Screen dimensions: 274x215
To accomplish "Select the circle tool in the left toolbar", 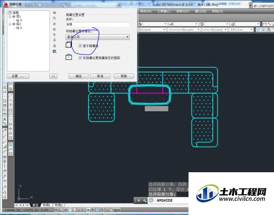I will tap(10, 105).
